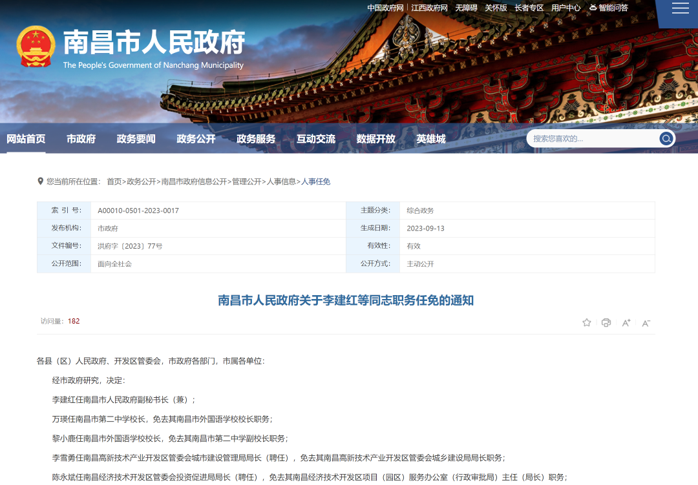Viewport: 698px width, 485px height.
Task: Open the 用户中心 user center
Action: click(566, 8)
